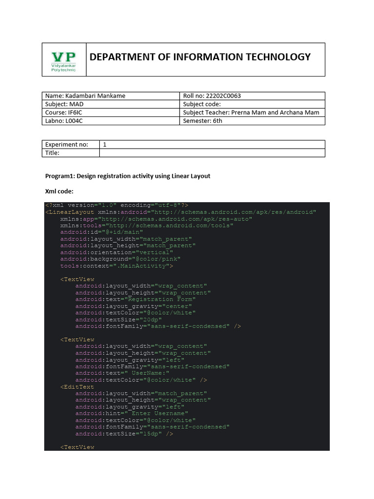Click the xmlns:app line in code
The image size is (374, 499).
click(156, 219)
